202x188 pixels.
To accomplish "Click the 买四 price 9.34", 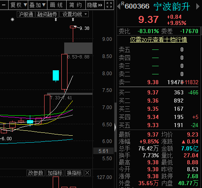I will (153, 117).
